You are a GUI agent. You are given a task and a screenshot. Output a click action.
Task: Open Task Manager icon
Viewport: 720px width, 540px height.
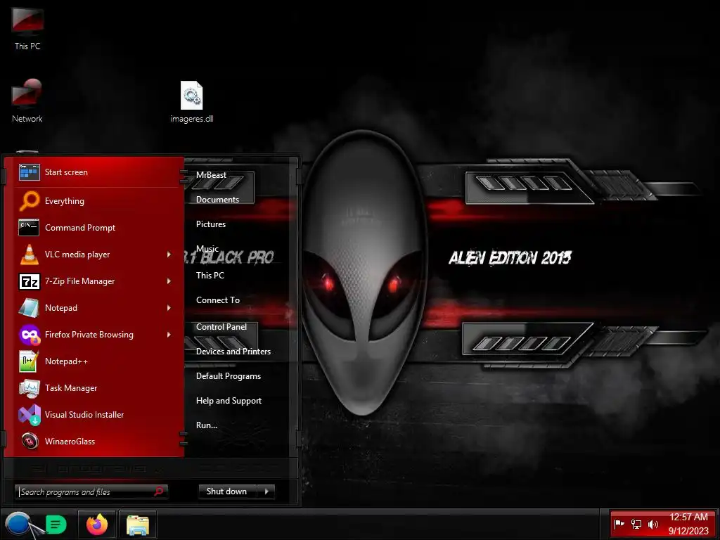click(30, 388)
